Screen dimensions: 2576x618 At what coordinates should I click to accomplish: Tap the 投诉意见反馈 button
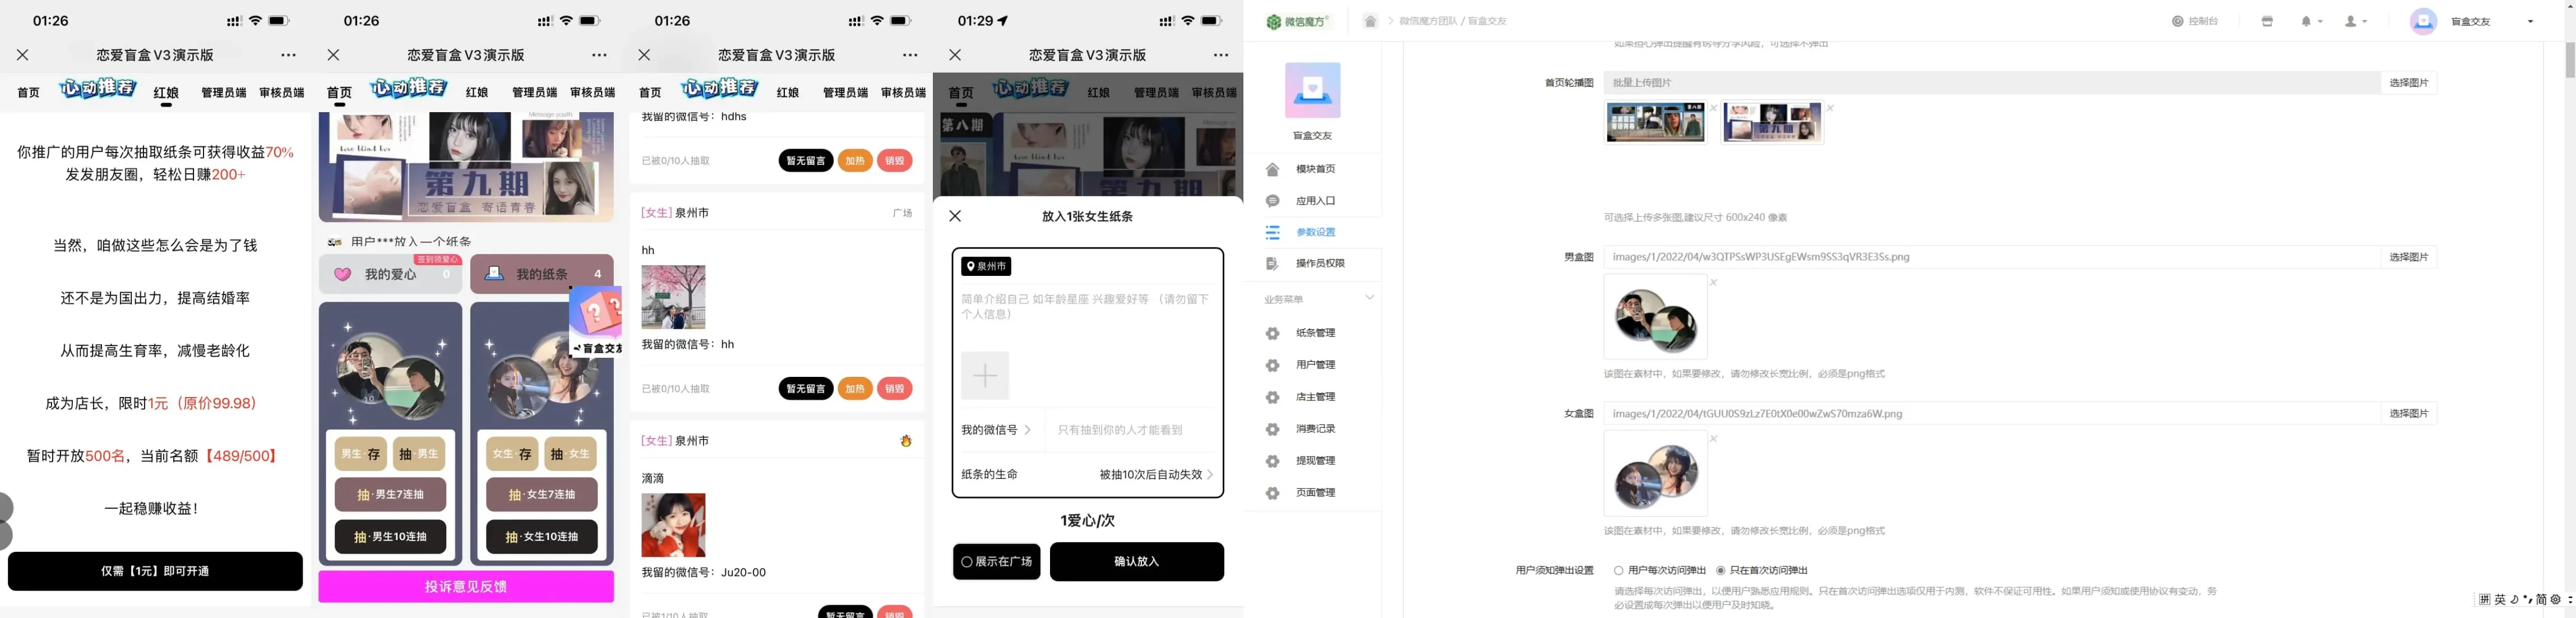(x=466, y=587)
